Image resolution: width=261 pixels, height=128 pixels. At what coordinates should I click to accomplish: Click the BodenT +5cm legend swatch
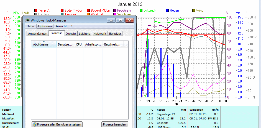(x=62, y=10)
